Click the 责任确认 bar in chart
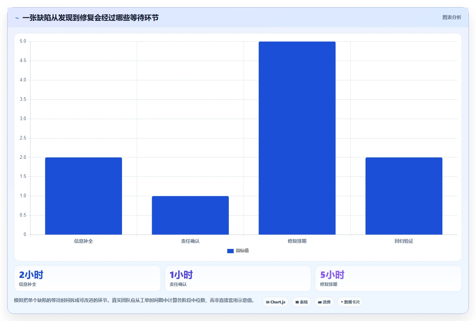 190,215
